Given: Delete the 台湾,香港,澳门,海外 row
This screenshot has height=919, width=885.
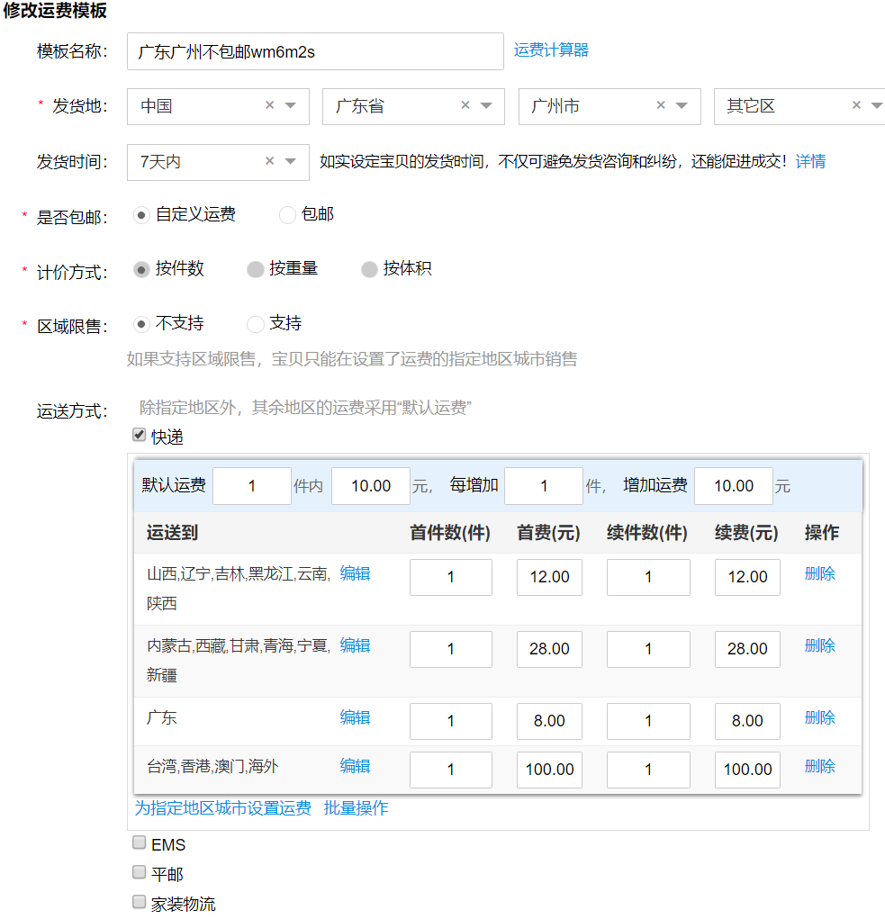Looking at the screenshot, I should (x=819, y=766).
